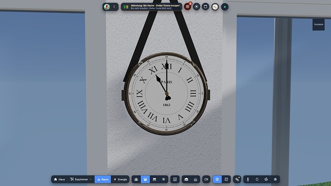Open the user avatar profile at the top
This screenshot has height=186, width=331.
point(107,7)
